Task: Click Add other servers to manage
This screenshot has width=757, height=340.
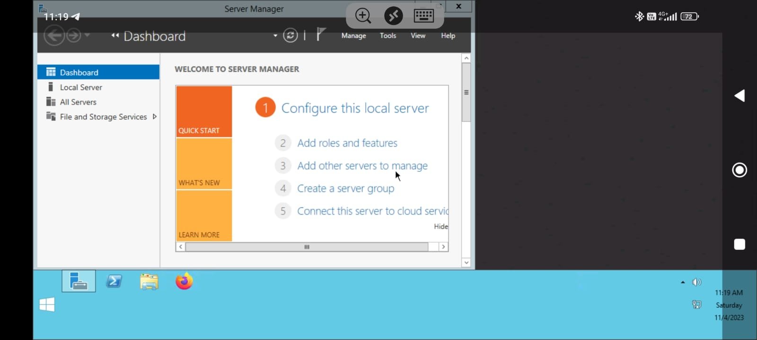Action: tap(362, 166)
